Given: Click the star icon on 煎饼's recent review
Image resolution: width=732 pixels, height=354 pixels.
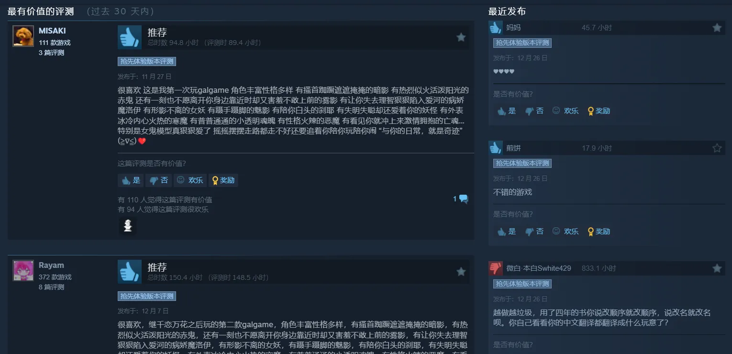Looking at the screenshot, I should [717, 148].
